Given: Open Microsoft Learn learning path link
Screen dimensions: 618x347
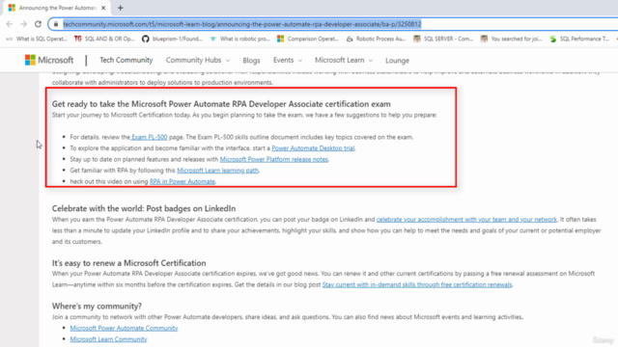Looking at the screenshot, I should (218, 170).
